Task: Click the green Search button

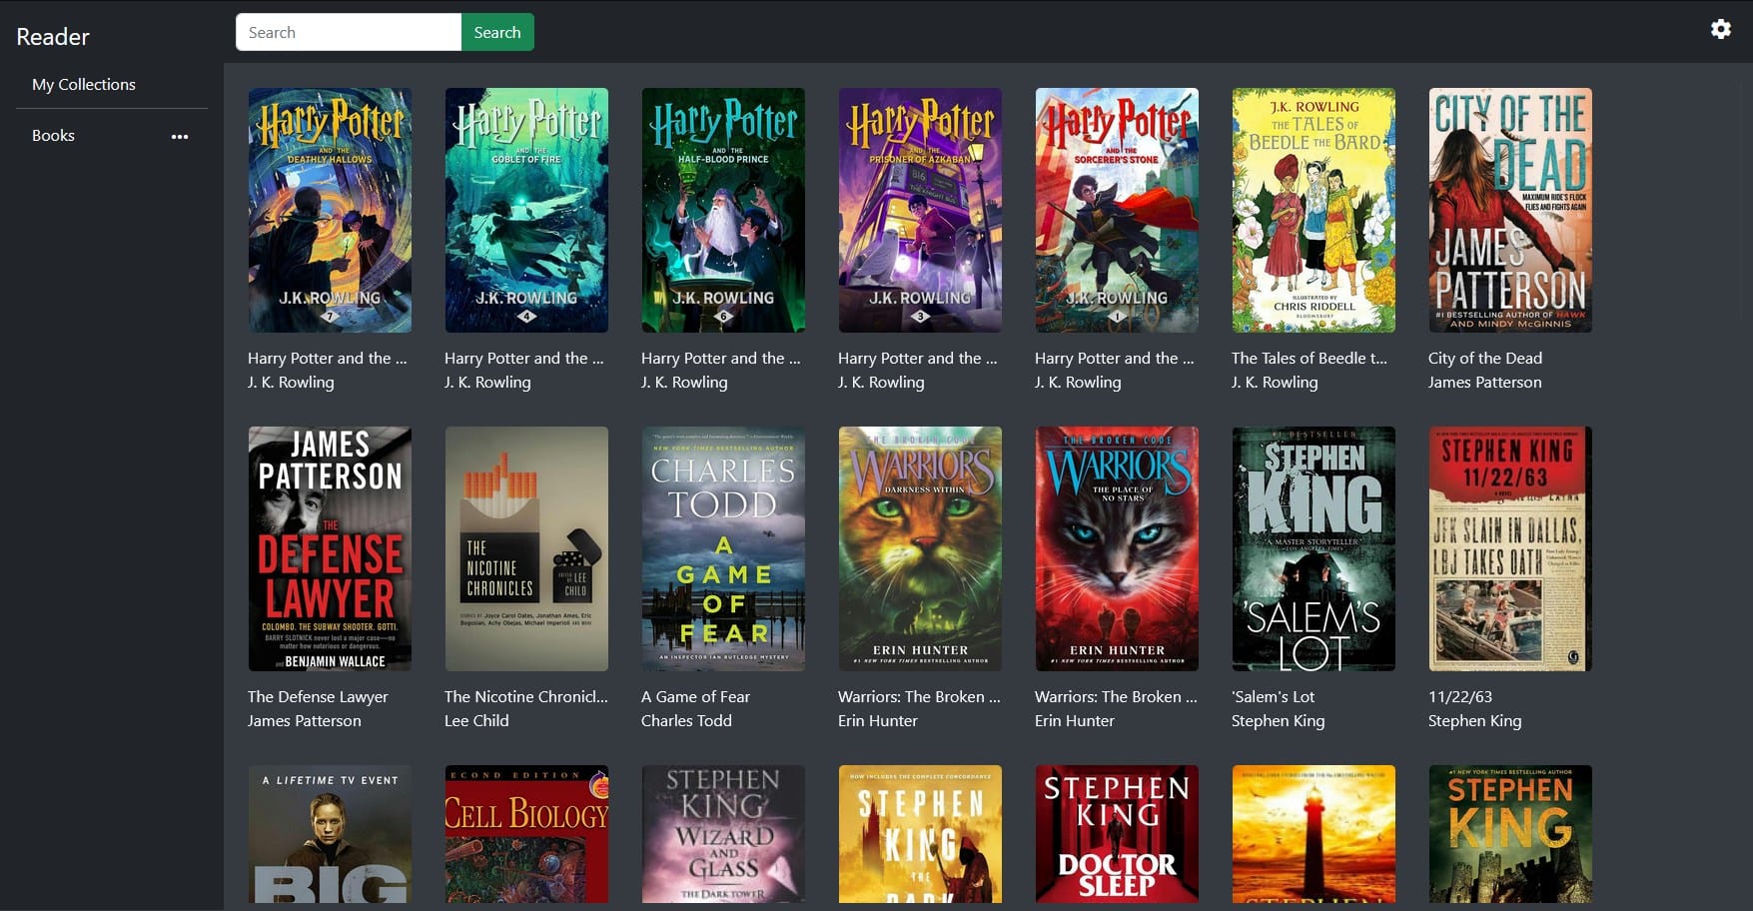Action: pyautogui.click(x=497, y=32)
